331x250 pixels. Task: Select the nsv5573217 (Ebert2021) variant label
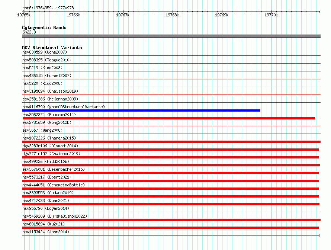[47, 177]
